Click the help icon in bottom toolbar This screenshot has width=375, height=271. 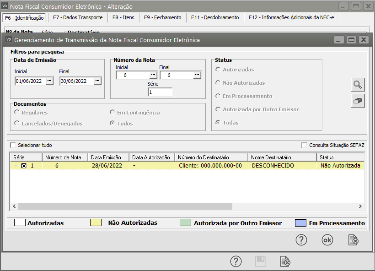click(236, 261)
